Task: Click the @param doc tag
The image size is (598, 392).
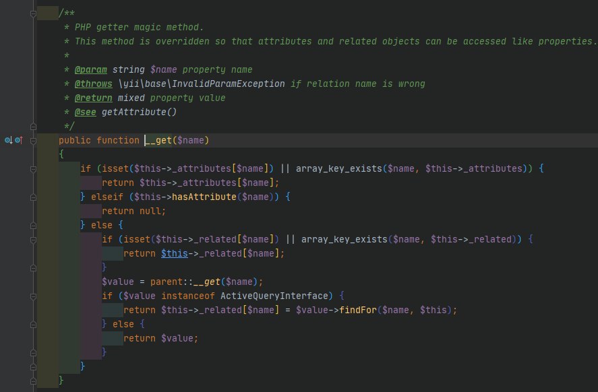Action: (x=91, y=70)
